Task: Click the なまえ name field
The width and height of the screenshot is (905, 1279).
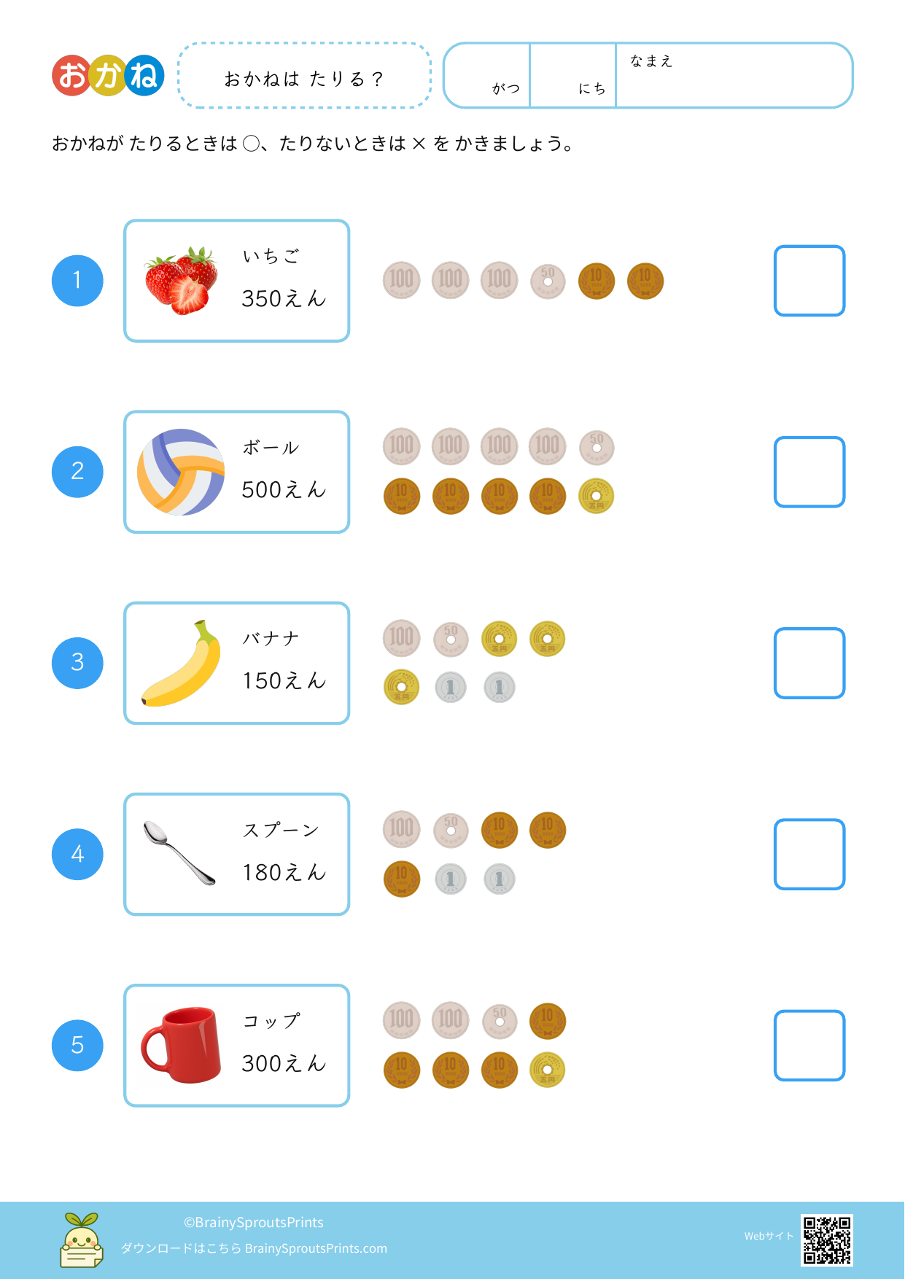Action: tap(733, 77)
